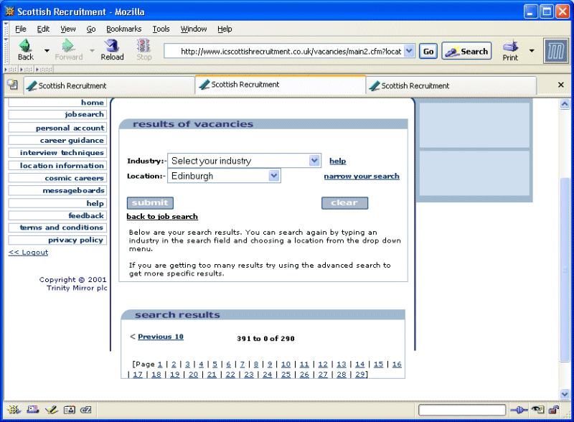Click the Mozilla throbber logo
Image resolution: width=574 pixels, height=422 pixels.
(555, 51)
